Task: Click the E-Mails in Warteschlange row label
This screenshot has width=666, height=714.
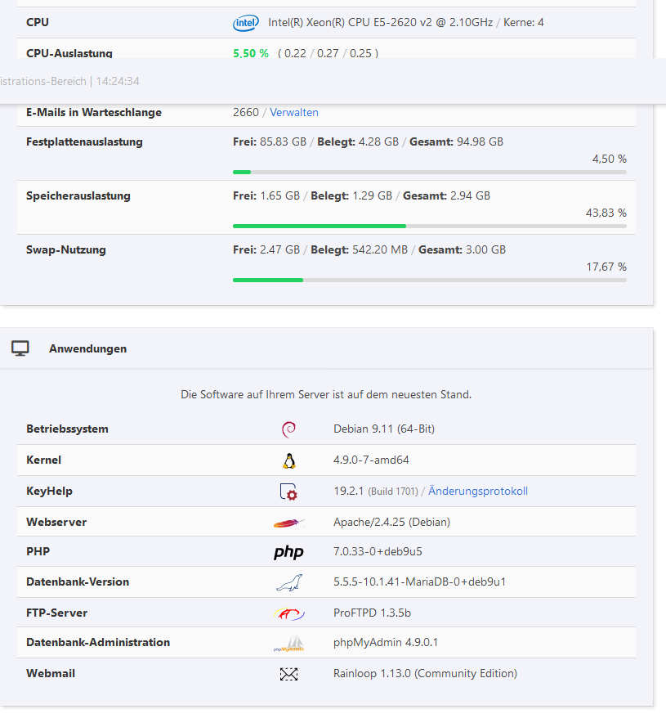Action: click(x=94, y=113)
